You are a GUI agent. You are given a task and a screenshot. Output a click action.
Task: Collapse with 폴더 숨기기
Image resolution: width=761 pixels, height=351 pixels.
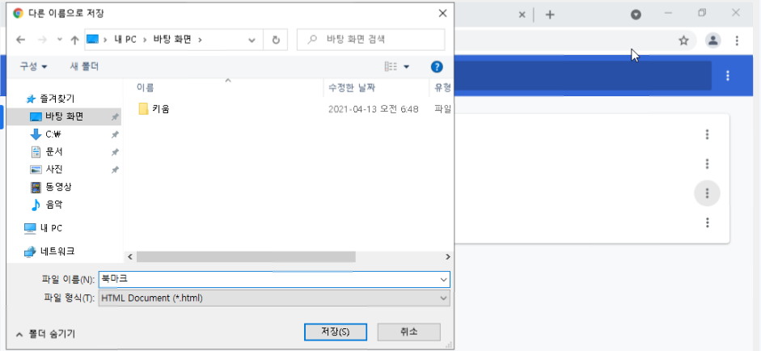pyautogui.click(x=45, y=333)
